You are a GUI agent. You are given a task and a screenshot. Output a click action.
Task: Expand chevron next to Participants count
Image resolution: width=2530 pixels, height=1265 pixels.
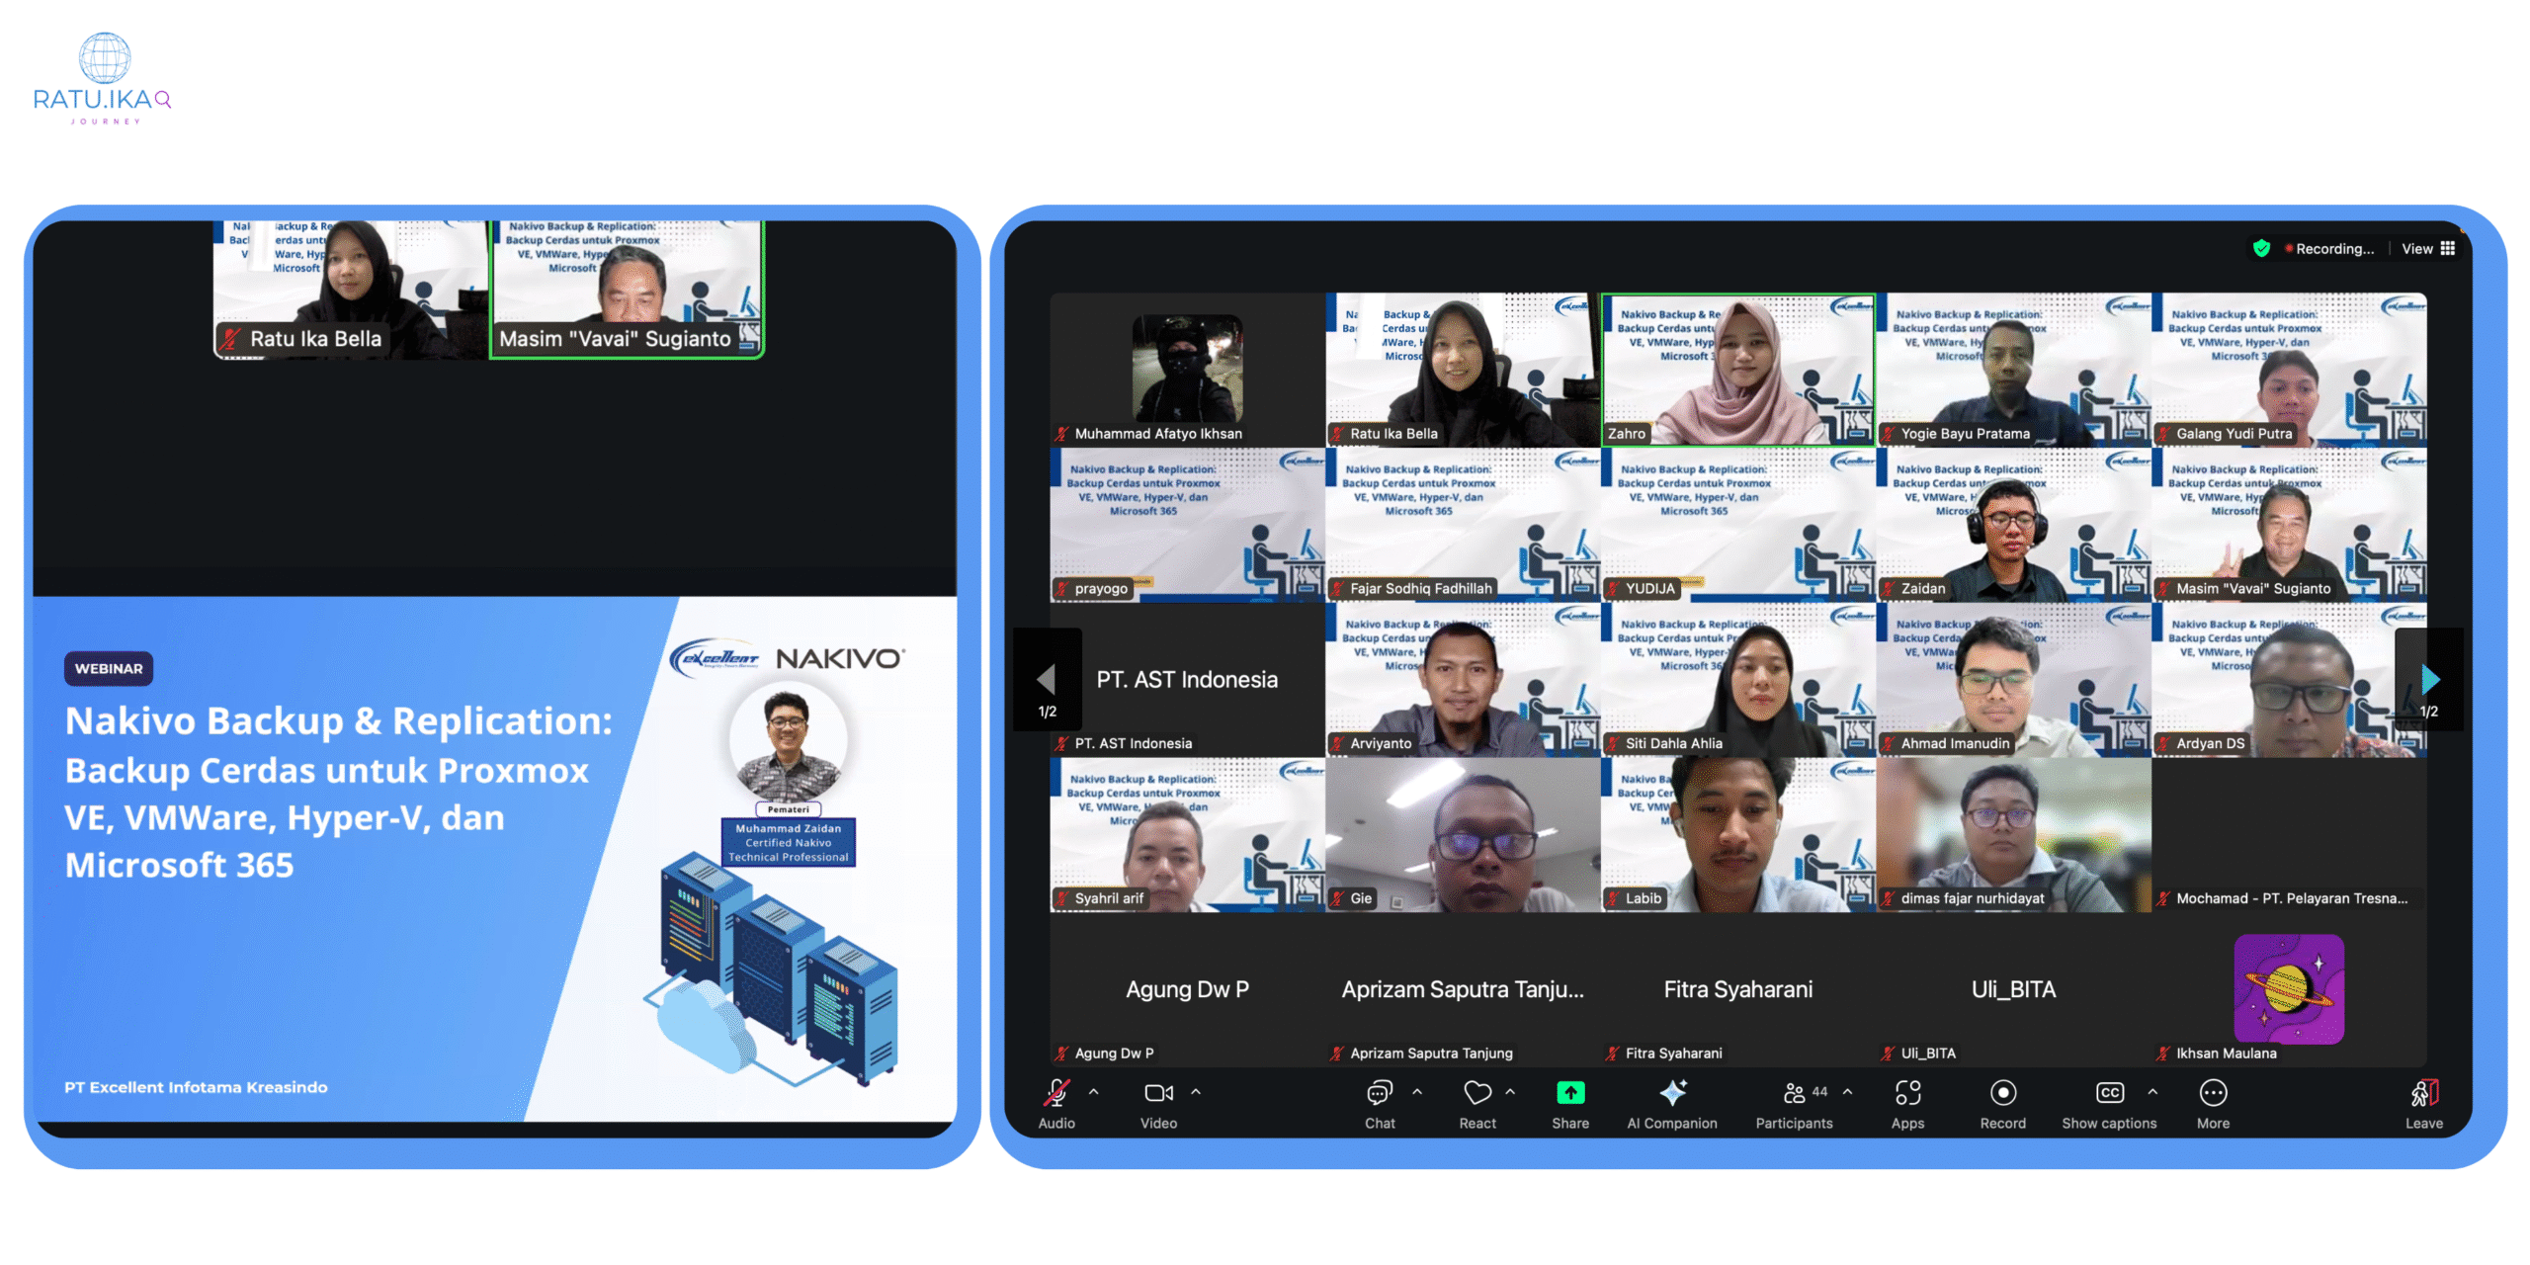[1846, 1092]
